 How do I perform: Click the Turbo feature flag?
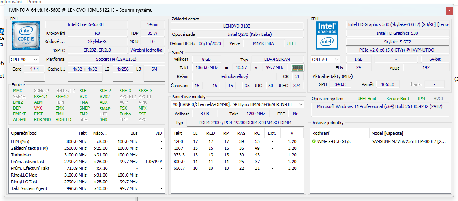pos(125,114)
